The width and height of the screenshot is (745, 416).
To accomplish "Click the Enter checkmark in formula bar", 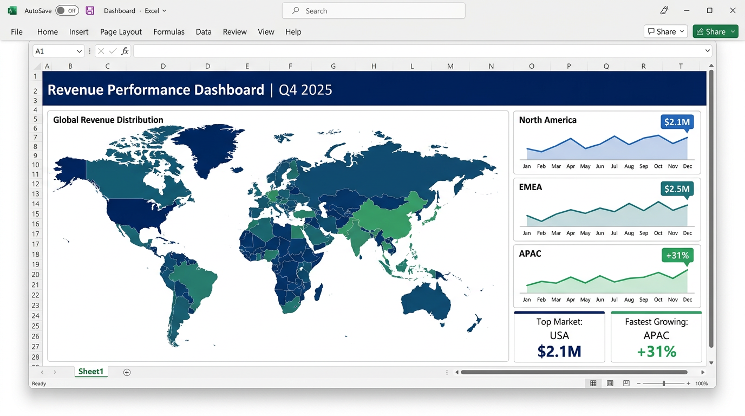I will point(113,51).
